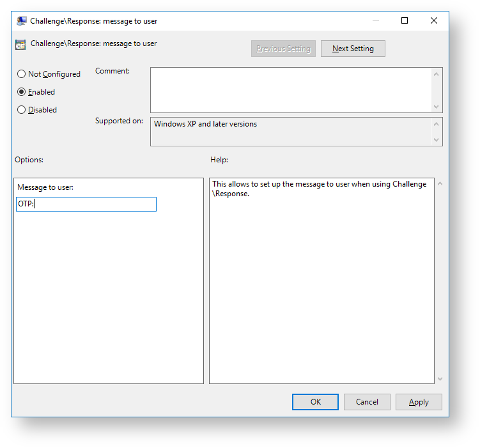Apply the policy changes
Viewport: 480px width, 448px height.
click(x=419, y=402)
